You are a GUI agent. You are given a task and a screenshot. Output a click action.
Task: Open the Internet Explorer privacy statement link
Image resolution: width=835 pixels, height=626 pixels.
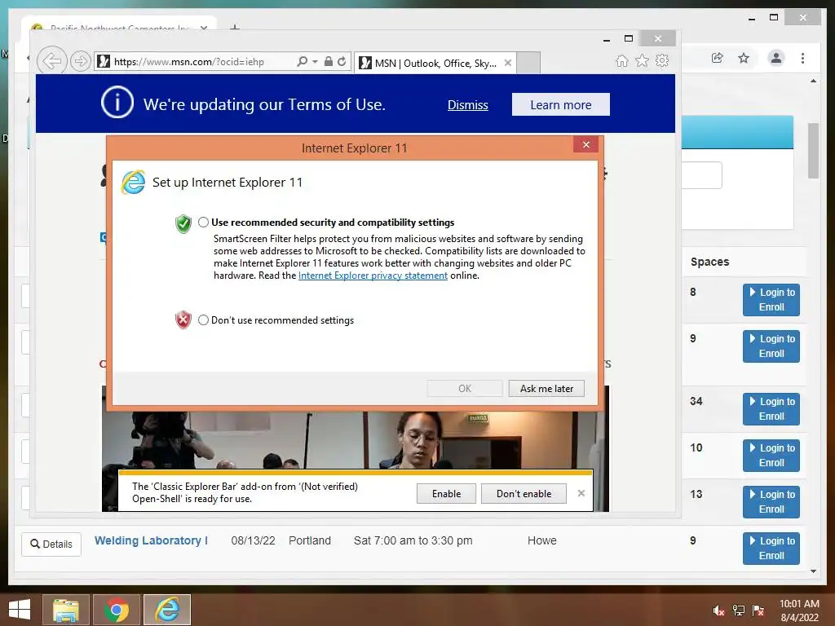point(373,276)
